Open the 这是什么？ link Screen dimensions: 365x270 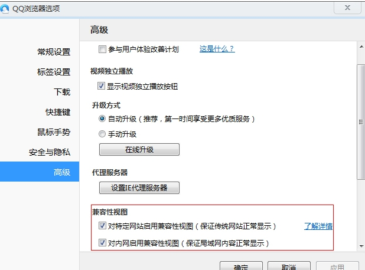(217, 49)
